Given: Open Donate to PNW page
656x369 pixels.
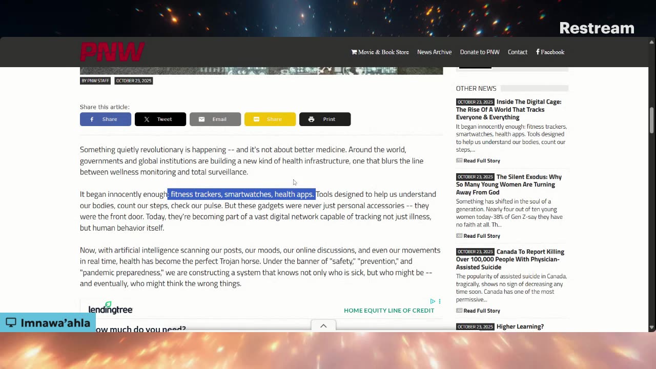Looking at the screenshot, I should click(480, 52).
